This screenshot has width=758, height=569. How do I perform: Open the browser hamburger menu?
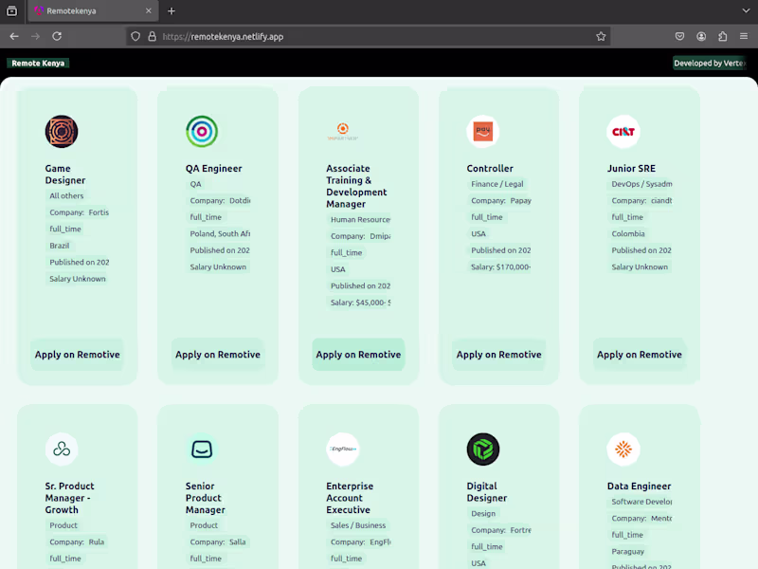tap(745, 36)
